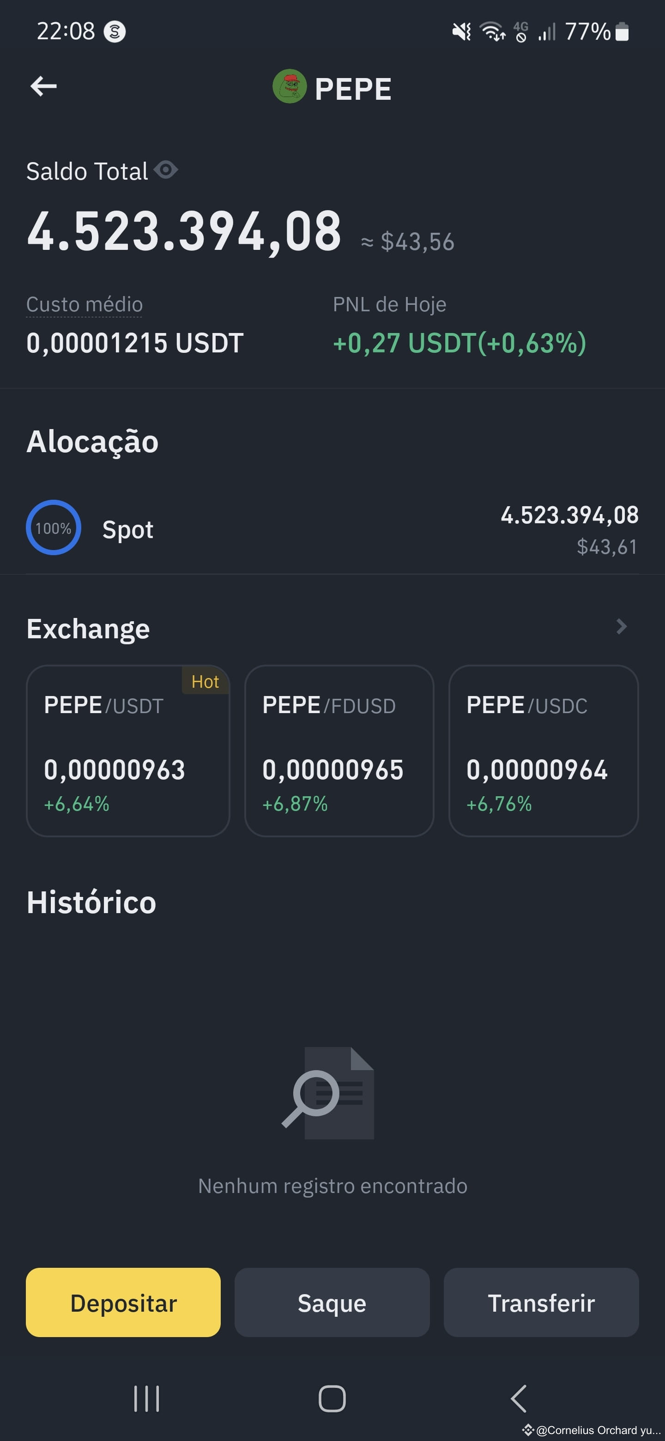Viewport: 665px width, 1441px height.
Task: Tap the Transferir button
Action: coord(541,1302)
